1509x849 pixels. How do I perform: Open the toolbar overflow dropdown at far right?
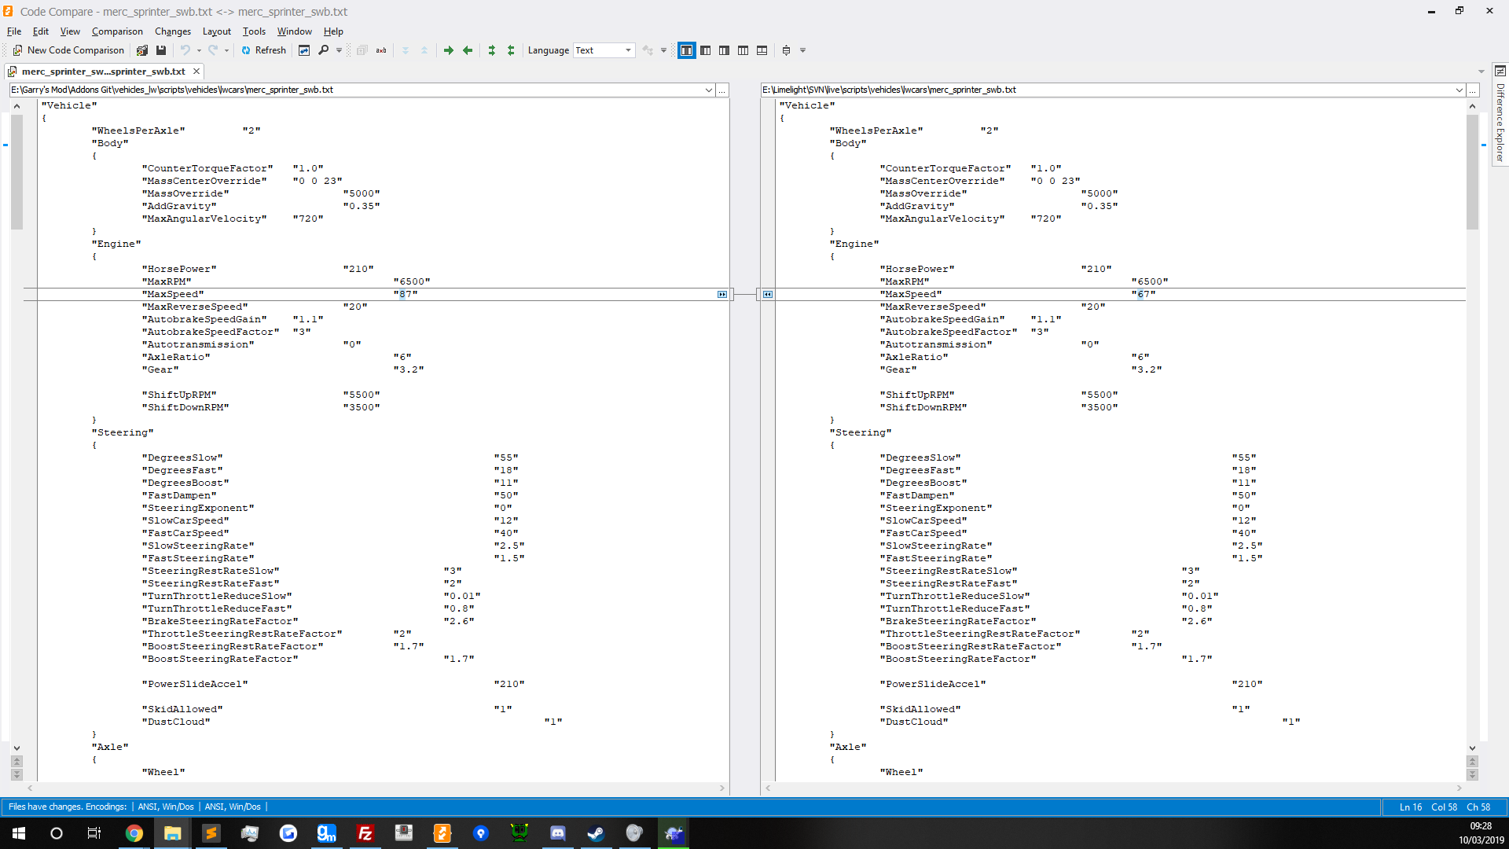[x=803, y=50]
